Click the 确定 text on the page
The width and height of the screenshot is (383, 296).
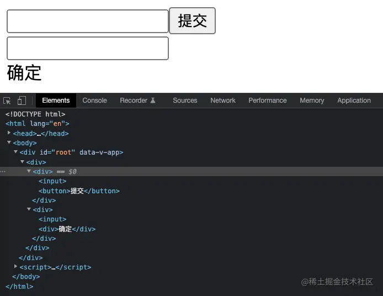click(24, 73)
